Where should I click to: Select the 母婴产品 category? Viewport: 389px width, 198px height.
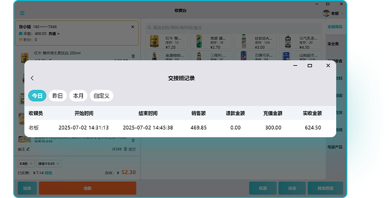pyautogui.click(x=335, y=147)
